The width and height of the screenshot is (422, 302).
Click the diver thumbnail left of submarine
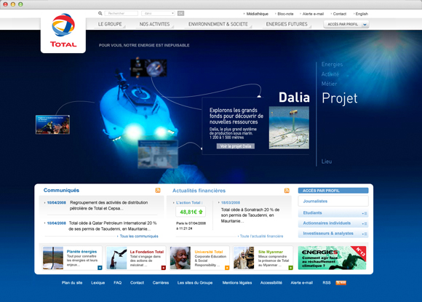coord(52,124)
